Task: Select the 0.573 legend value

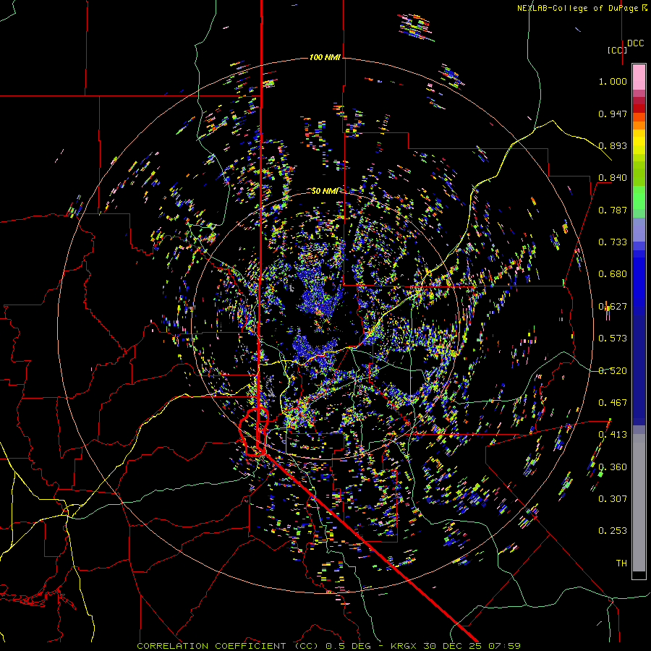Action: tap(613, 339)
